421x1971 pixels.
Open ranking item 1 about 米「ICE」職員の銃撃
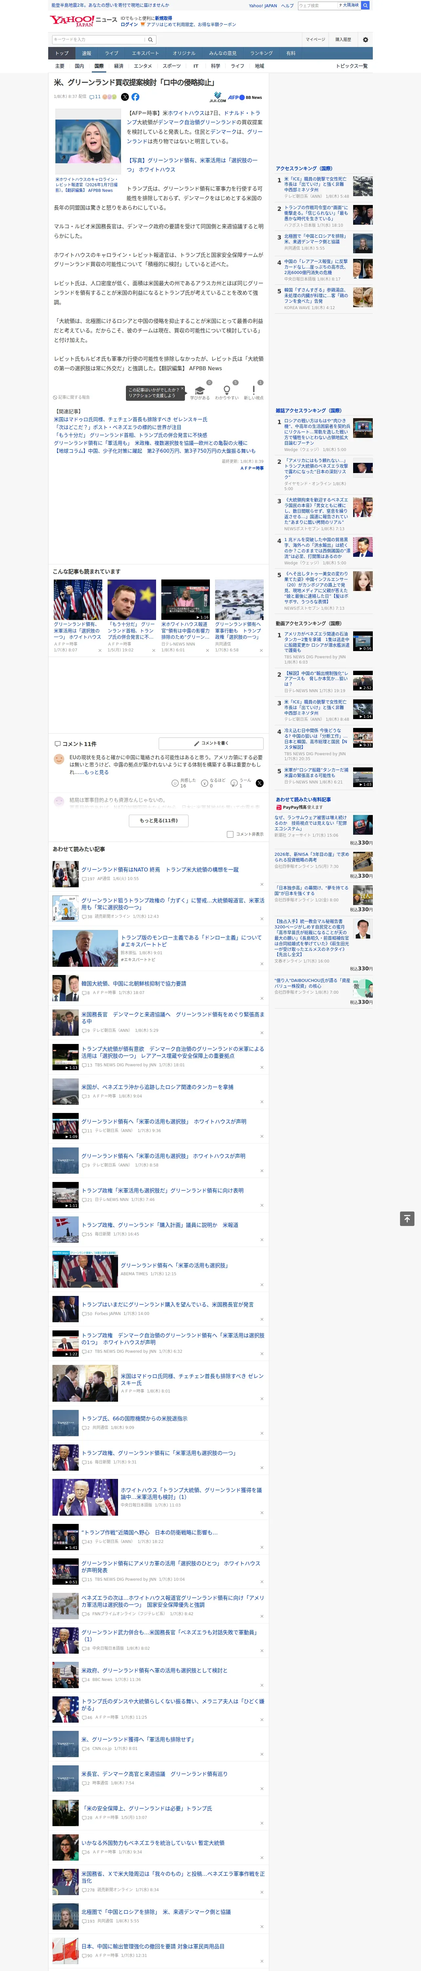point(315,184)
